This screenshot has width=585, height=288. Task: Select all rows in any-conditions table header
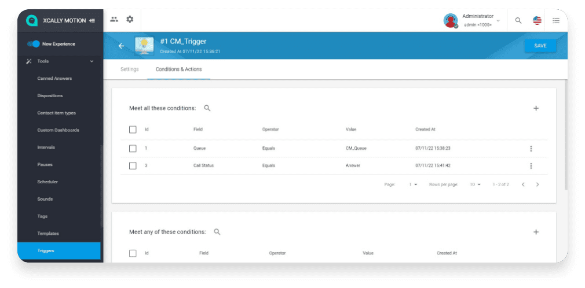[133, 253]
